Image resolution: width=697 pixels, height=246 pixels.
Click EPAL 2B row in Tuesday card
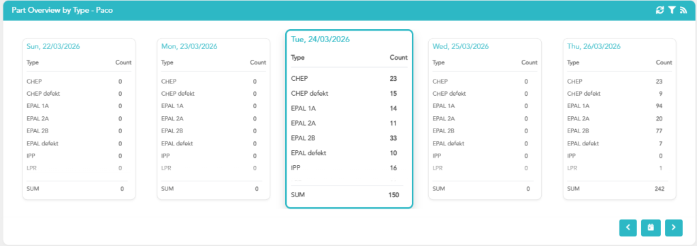(348, 138)
